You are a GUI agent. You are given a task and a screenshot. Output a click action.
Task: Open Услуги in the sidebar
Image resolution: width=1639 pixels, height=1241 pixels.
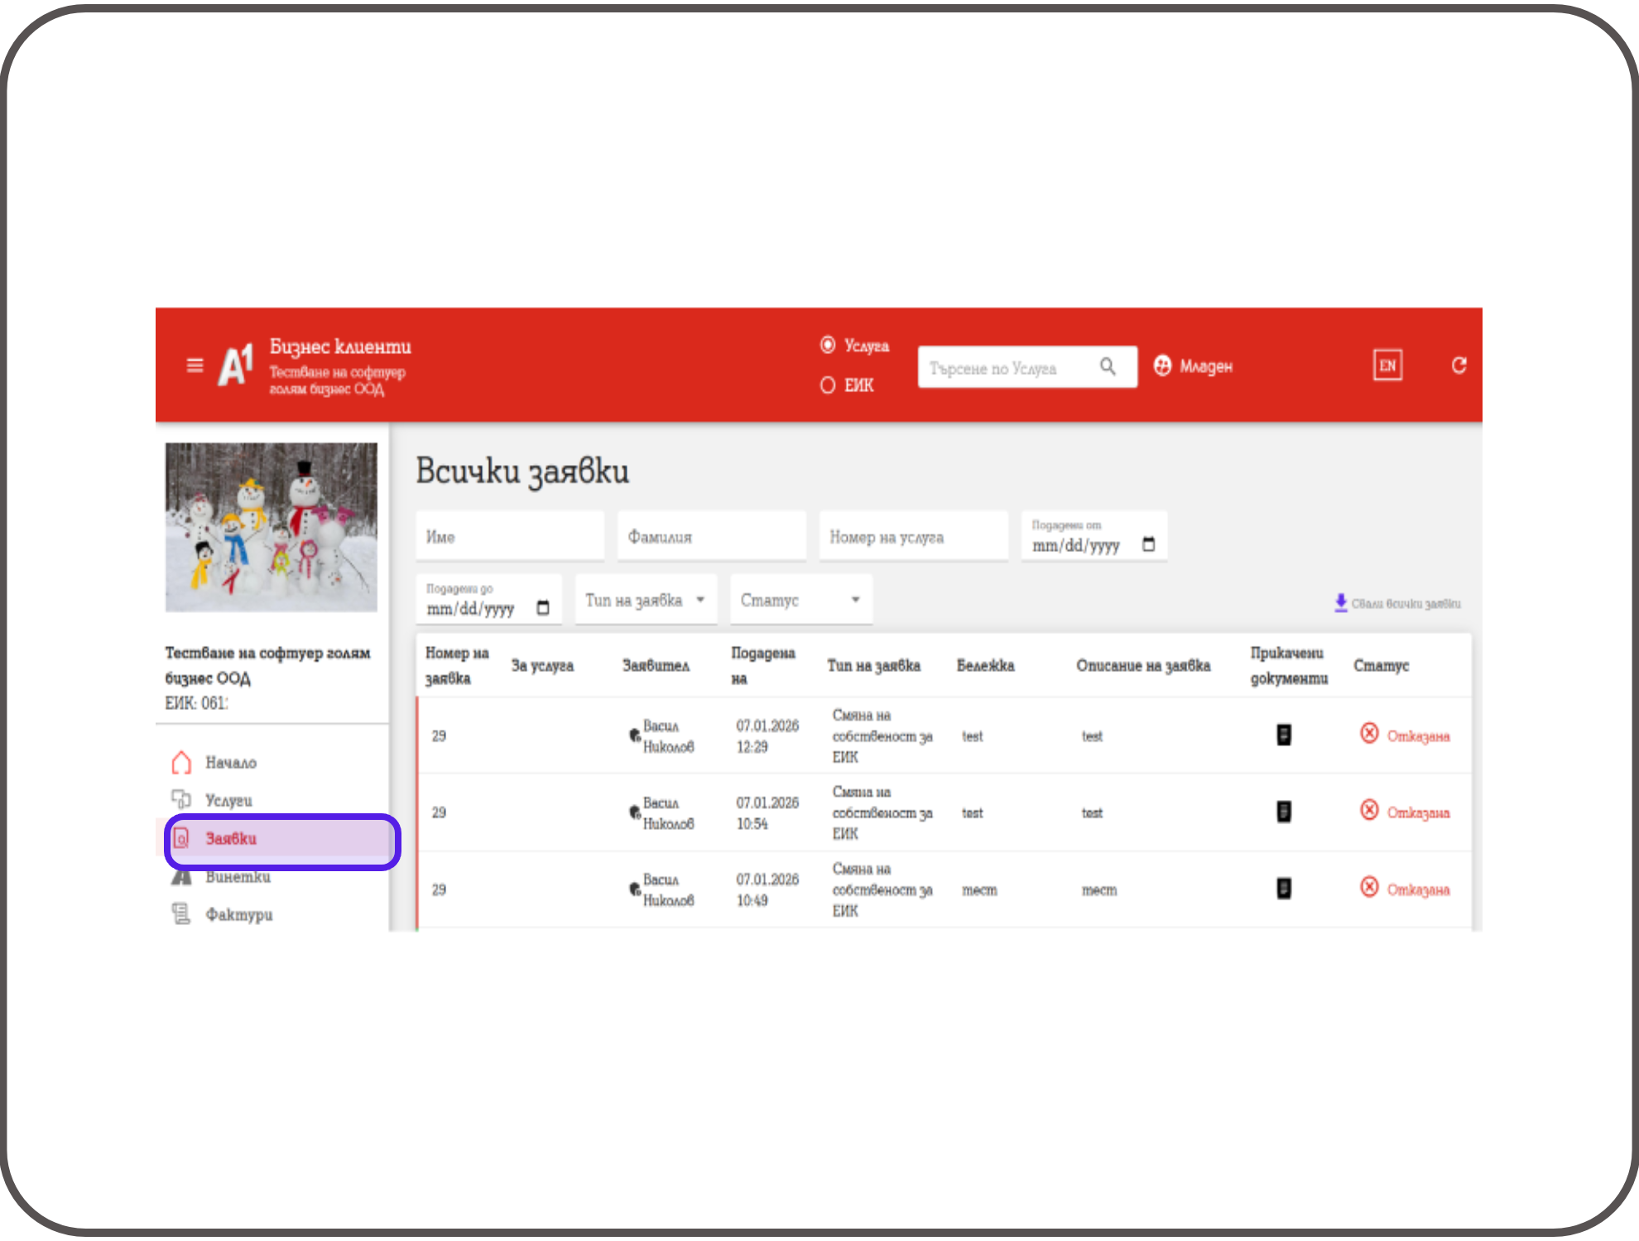[x=228, y=800]
